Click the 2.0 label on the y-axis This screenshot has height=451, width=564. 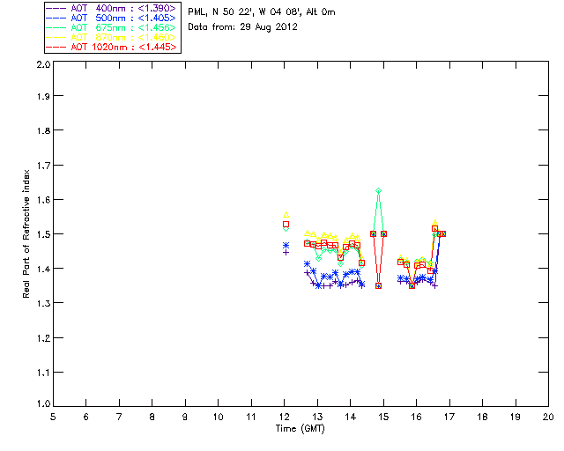point(43,64)
